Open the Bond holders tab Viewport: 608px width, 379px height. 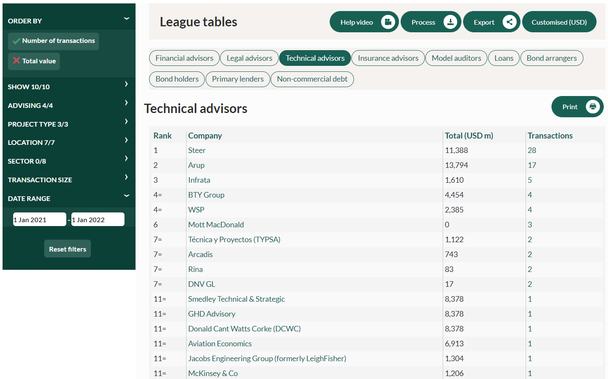(x=177, y=79)
